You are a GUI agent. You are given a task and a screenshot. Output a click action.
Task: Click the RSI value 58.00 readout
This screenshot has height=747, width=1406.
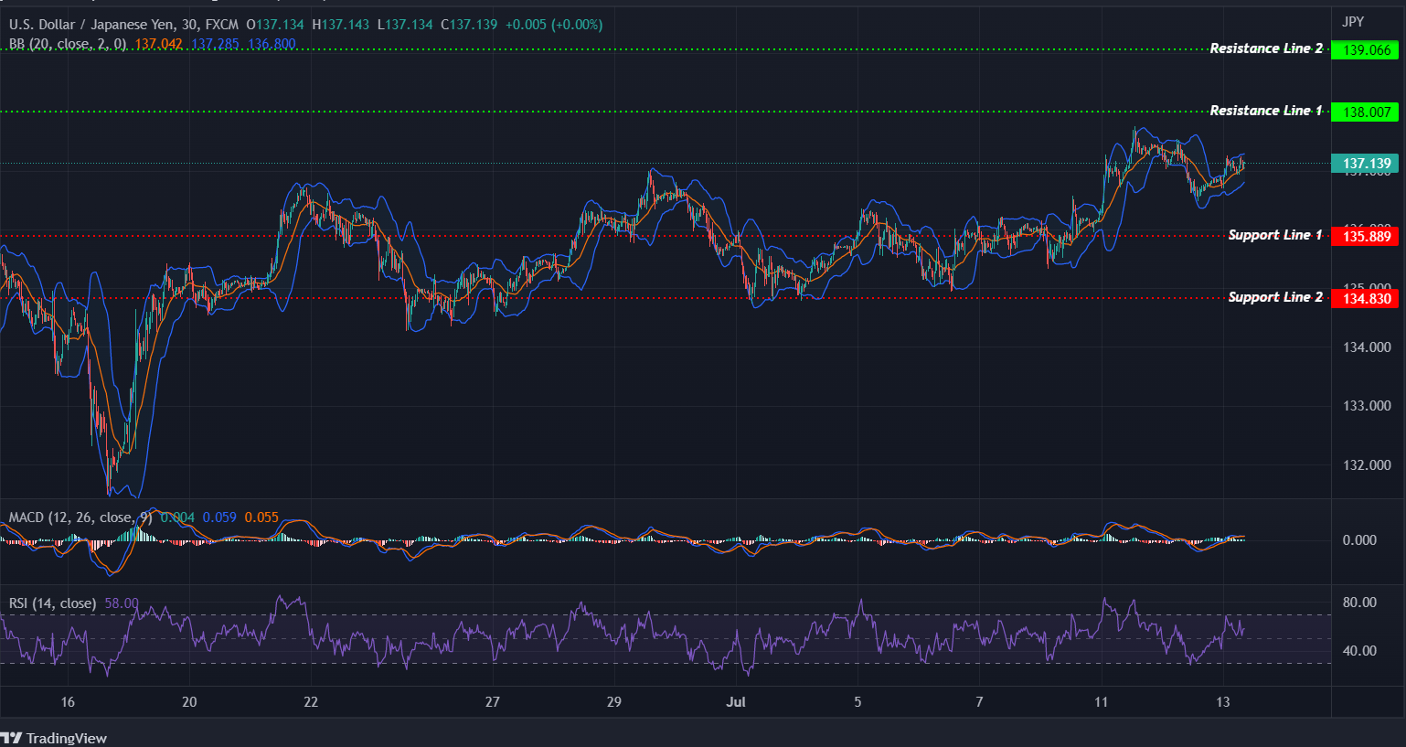pos(120,603)
